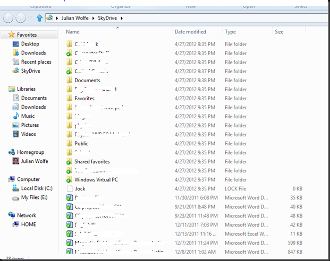The height and width of the screenshot is (261, 330).
Task: Select SkyDrive in the address breadcrumb
Action: (107, 18)
